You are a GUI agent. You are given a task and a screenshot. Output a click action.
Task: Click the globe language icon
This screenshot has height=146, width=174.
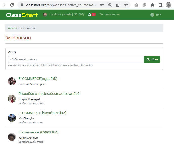coord(152,15)
